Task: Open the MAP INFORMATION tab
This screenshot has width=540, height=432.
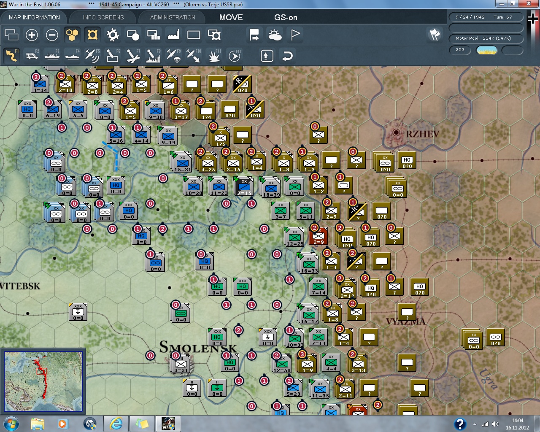Action: 34,17
